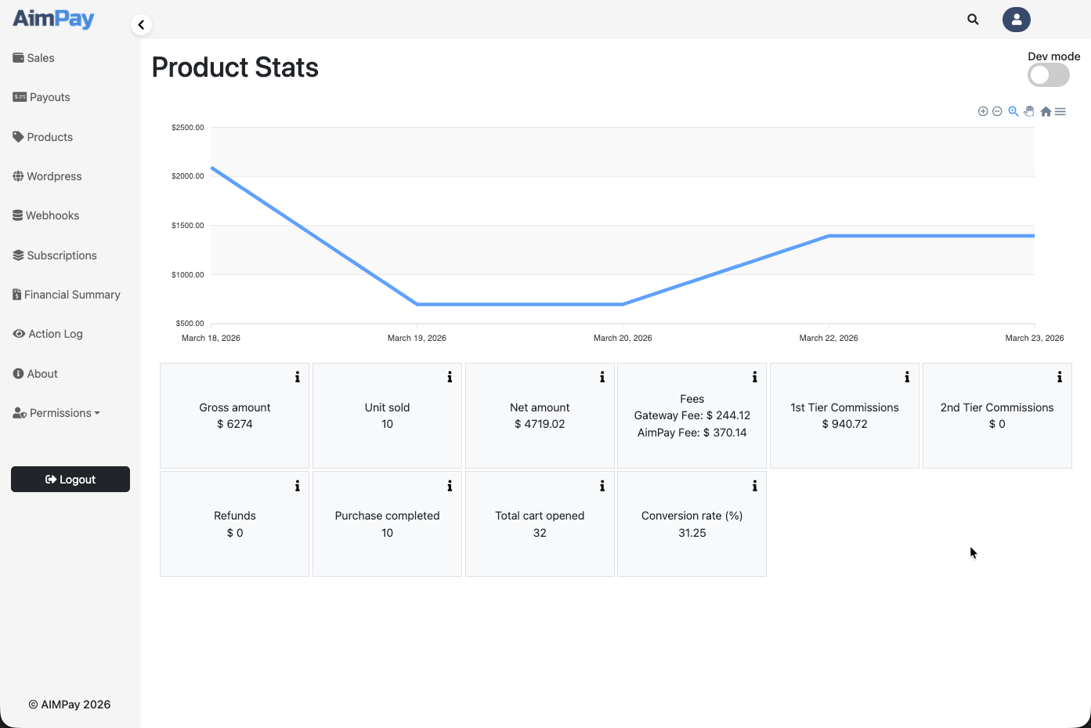
Task: Show info for Conversion rate card
Action: click(755, 486)
